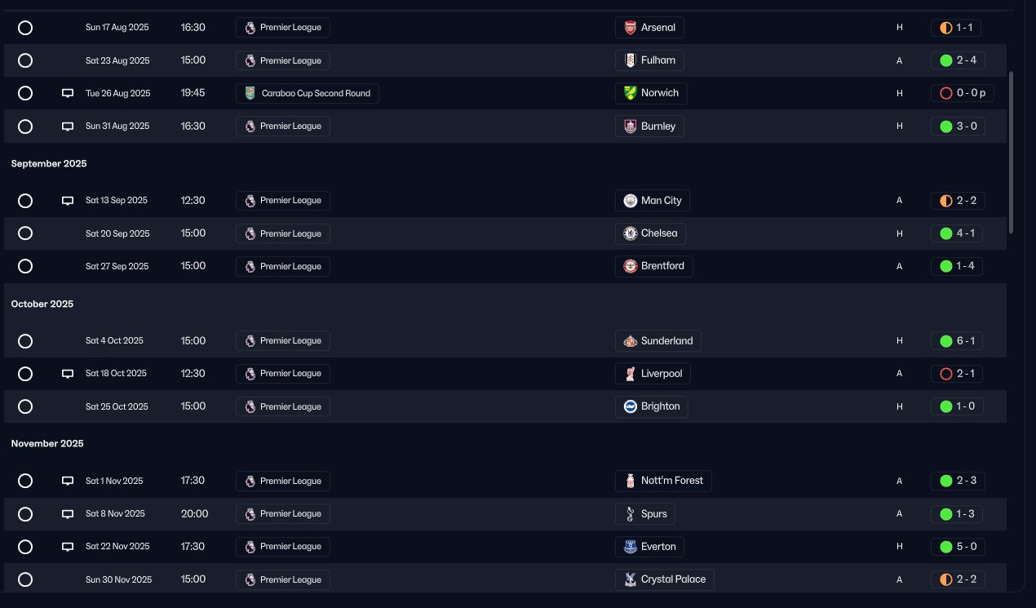1036x608 pixels.
Task: Click the Arsenal club crest icon
Action: [630, 28]
